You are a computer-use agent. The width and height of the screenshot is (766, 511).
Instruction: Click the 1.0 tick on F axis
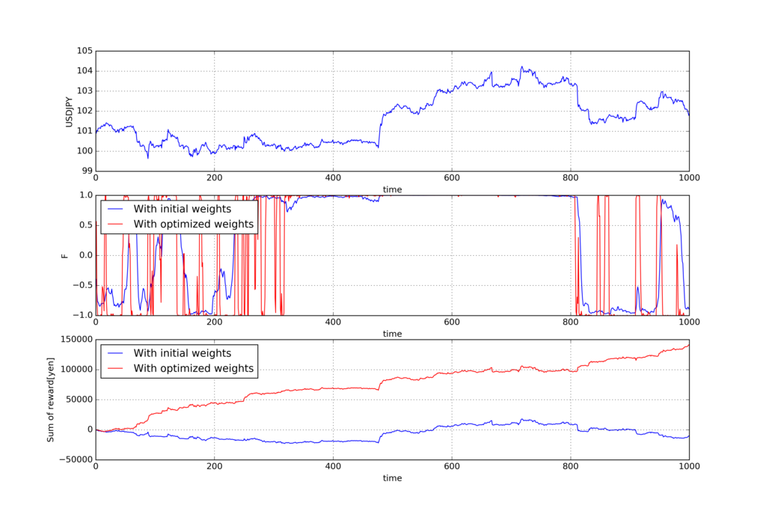pyautogui.click(x=86, y=195)
